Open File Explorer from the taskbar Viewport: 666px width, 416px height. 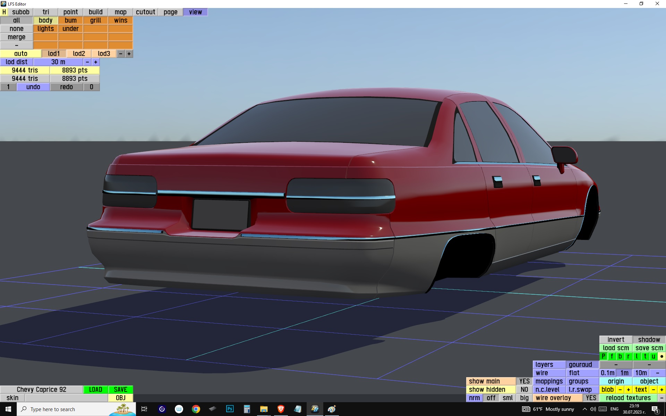click(x=264, y=409)
